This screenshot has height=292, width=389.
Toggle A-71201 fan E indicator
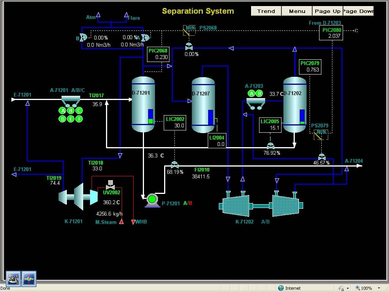pyautogui.click(x=71, y=119)
